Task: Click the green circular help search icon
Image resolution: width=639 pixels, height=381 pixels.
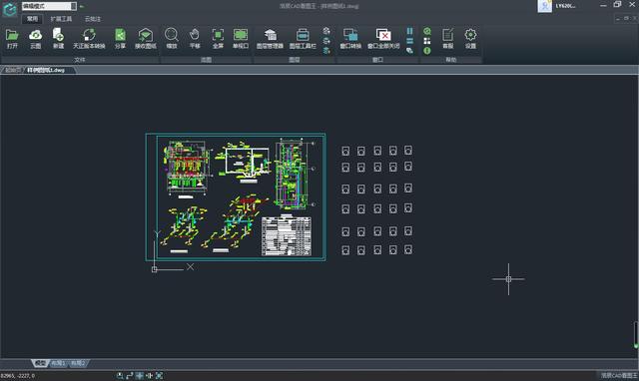Action: 427,31
